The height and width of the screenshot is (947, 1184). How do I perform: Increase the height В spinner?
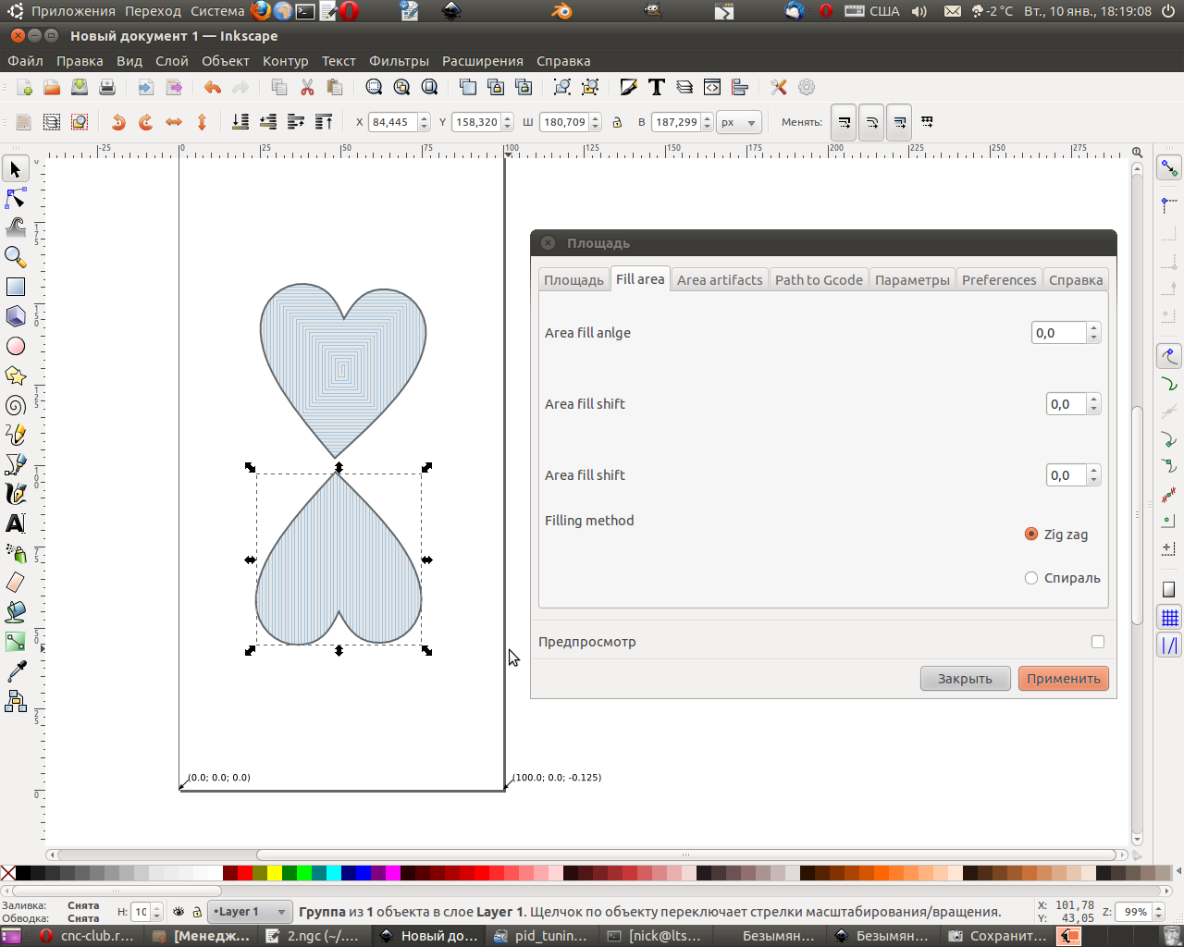click(x=708, y=117)
